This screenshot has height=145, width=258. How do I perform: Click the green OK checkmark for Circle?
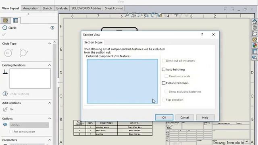pyautogui.click(x=4, y=35)
